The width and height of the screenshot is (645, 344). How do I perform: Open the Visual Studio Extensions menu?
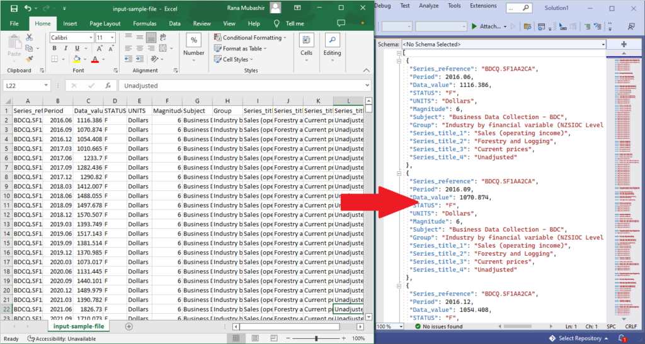[x=483, y=6]
